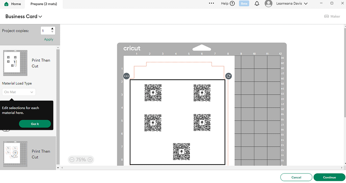Toggle the Beta badge

coord(244,4)
